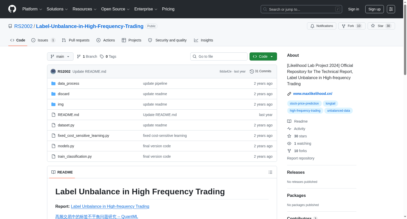Switch to the Issues tab

click(x=43, y=40)
